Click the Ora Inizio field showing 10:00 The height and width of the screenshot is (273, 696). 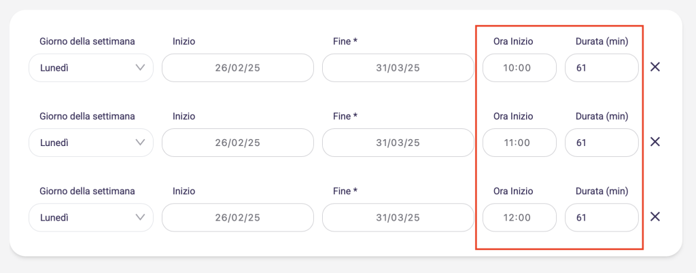pyautogui.click(x=519, y=68)
